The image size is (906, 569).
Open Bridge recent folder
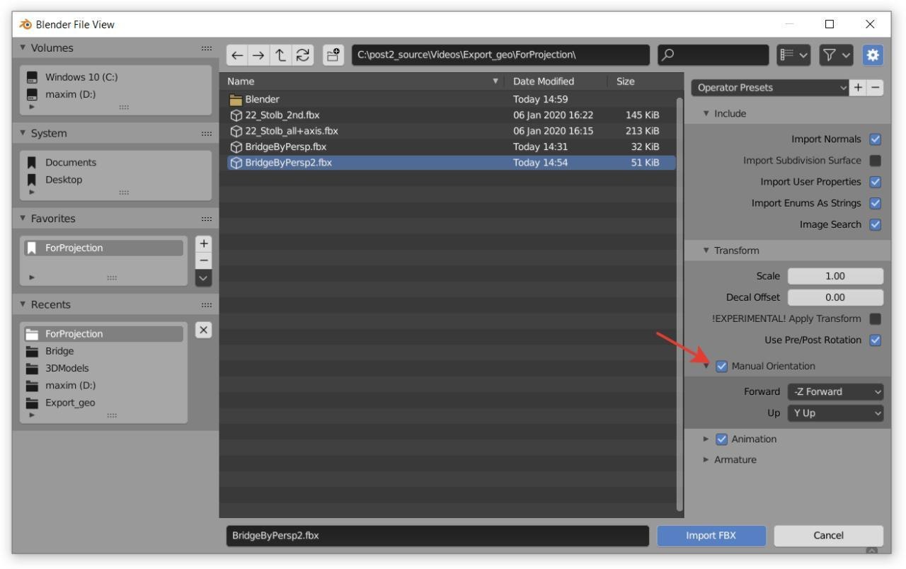tap(103, 351)
